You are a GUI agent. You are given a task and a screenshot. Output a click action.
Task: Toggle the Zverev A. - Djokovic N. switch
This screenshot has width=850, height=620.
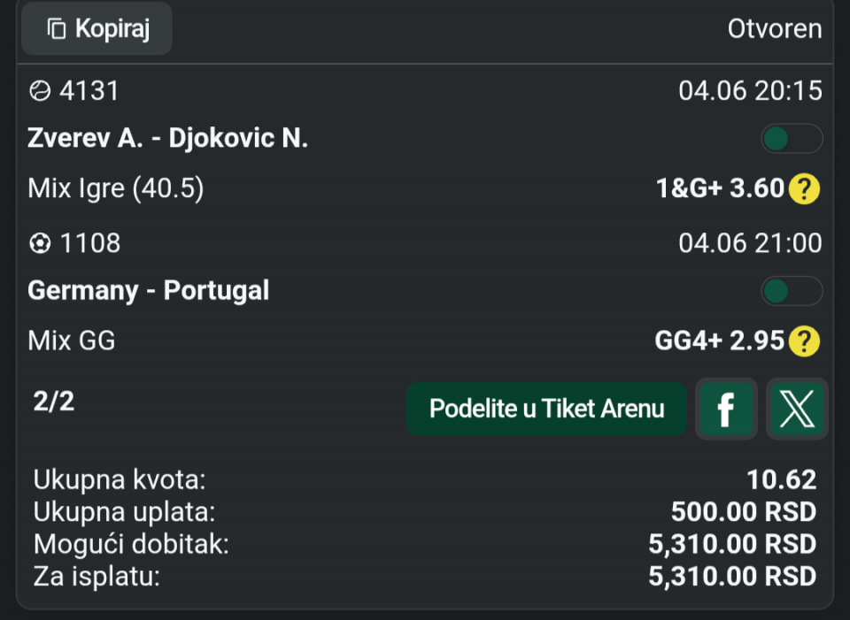coord(792,139)
